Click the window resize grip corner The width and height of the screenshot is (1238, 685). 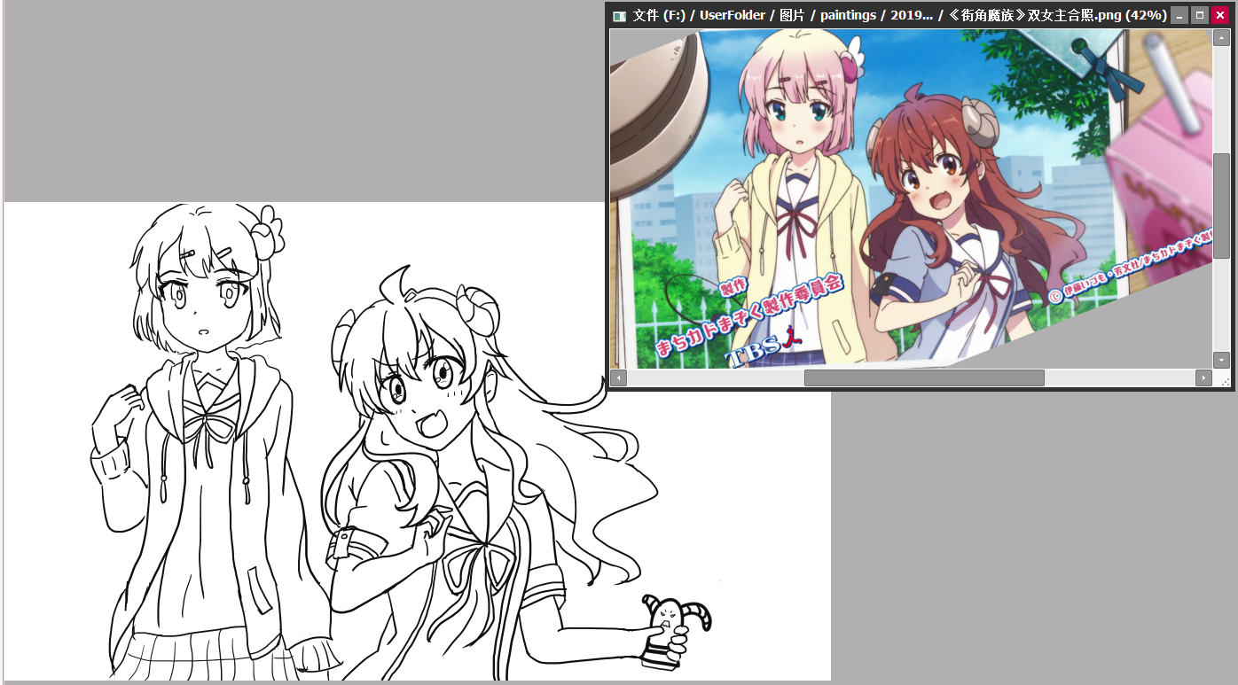(x=1225, y=381)
